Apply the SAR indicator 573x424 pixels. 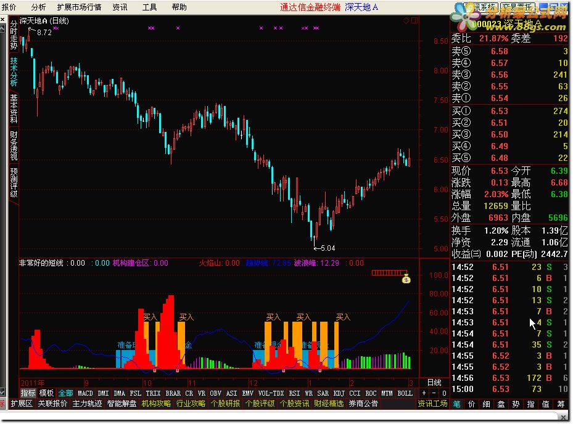(x=323, y=393)
